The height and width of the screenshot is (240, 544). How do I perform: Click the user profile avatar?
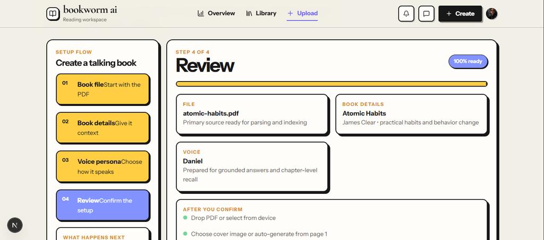[491, 13]
